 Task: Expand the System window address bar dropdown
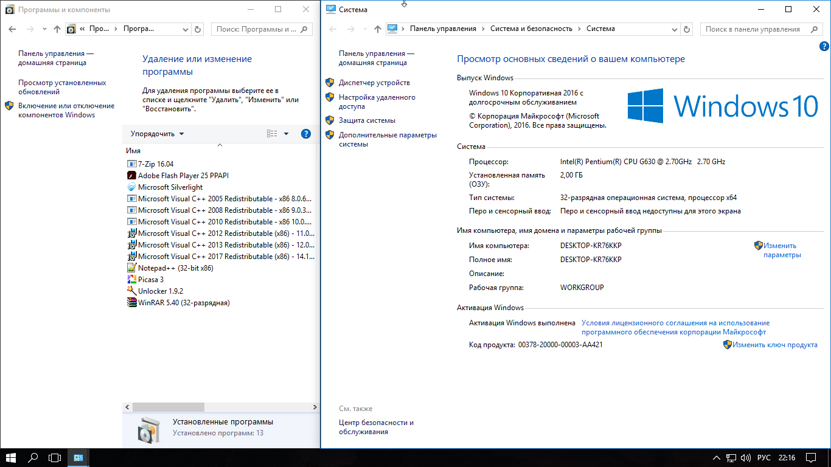coord(675,29)
